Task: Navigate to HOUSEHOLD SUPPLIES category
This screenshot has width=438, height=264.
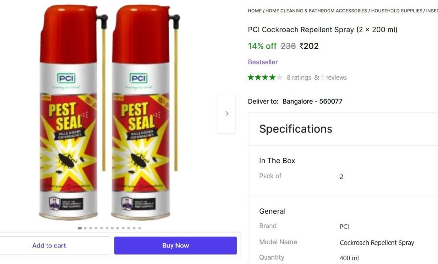Action: (x=396, y=11)
